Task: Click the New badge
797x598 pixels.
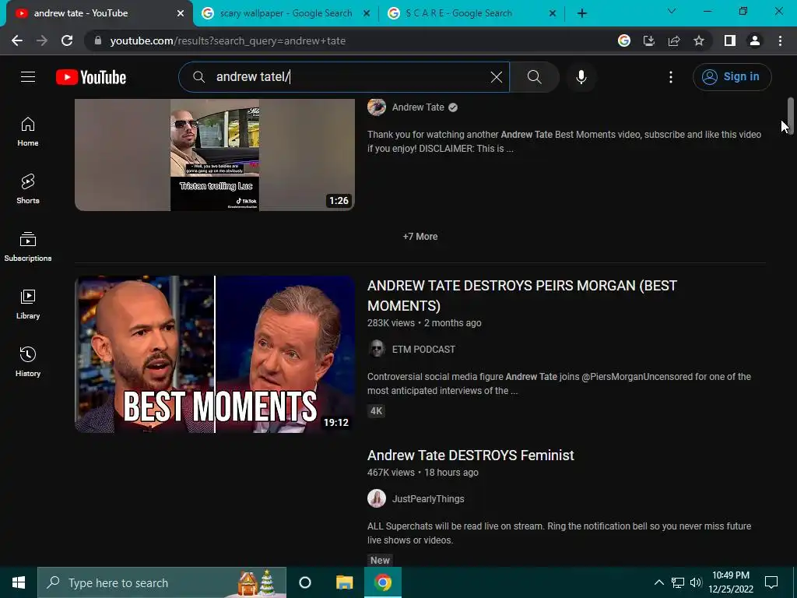Action: 380,561
